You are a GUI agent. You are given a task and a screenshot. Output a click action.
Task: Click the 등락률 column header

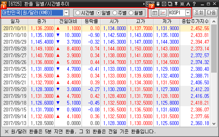coord(91,21)
